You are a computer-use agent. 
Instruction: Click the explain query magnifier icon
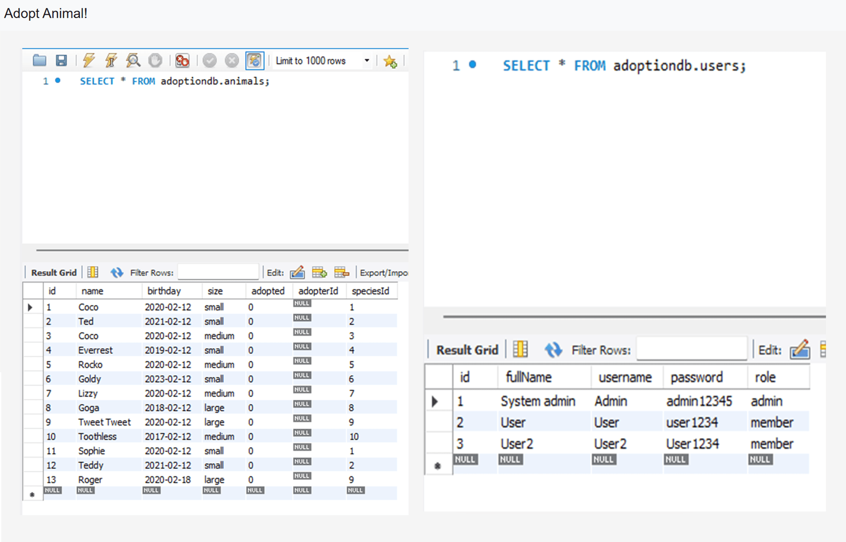pyautogui.click(x=133, y=60)
